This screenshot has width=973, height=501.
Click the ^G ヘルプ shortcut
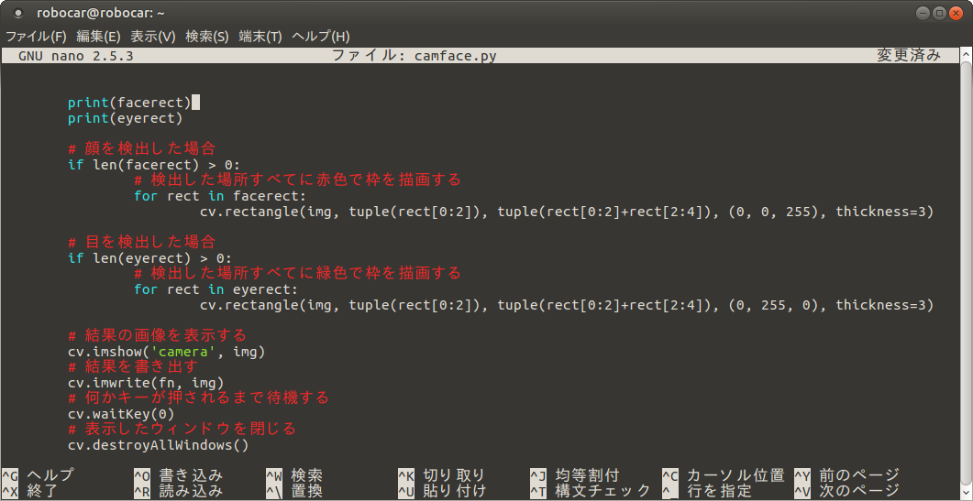click(38, 475)
